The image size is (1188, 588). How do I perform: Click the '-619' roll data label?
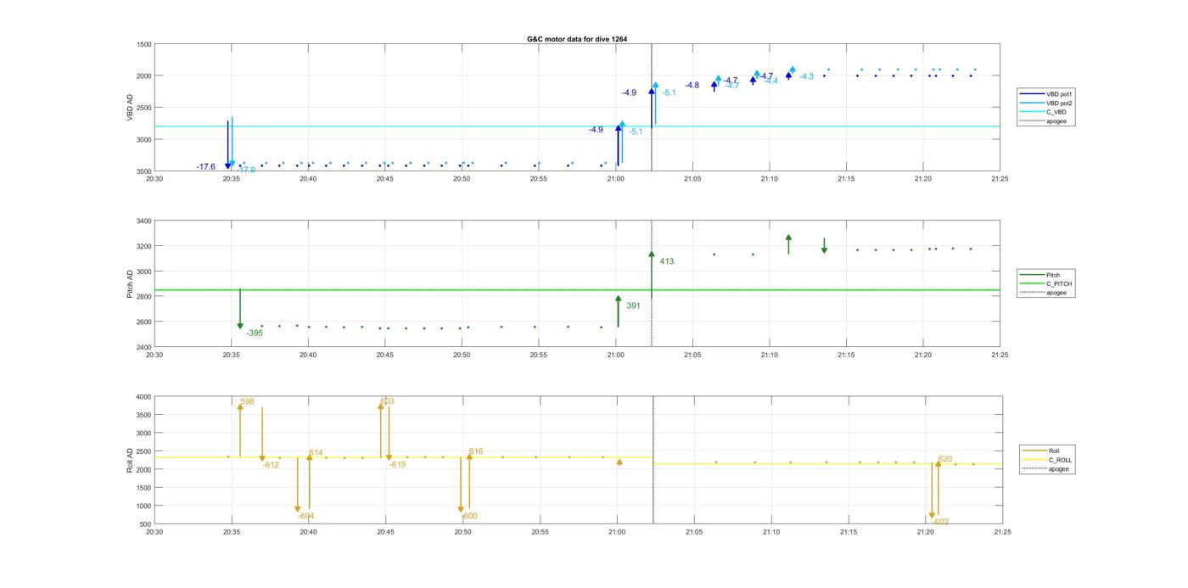[x=397, y=465]
